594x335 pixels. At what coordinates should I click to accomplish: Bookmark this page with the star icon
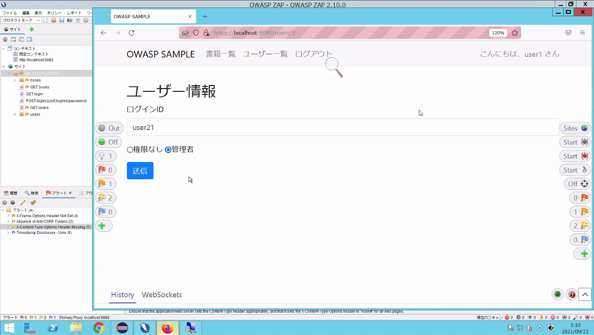coord(515,33)
